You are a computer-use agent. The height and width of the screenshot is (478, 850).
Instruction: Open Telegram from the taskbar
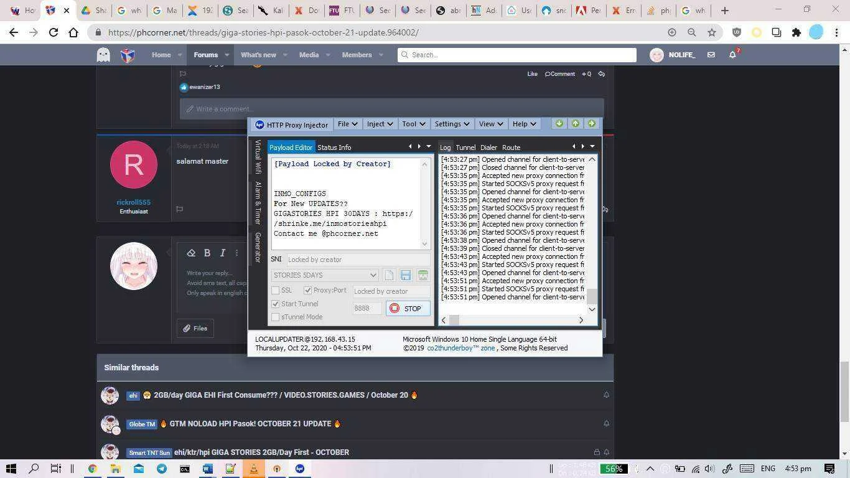(162, 469)
